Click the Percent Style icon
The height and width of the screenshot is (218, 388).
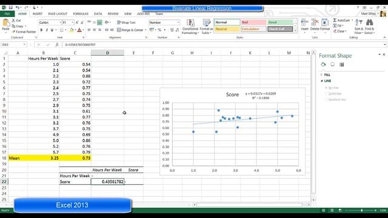tap(159, 30)
